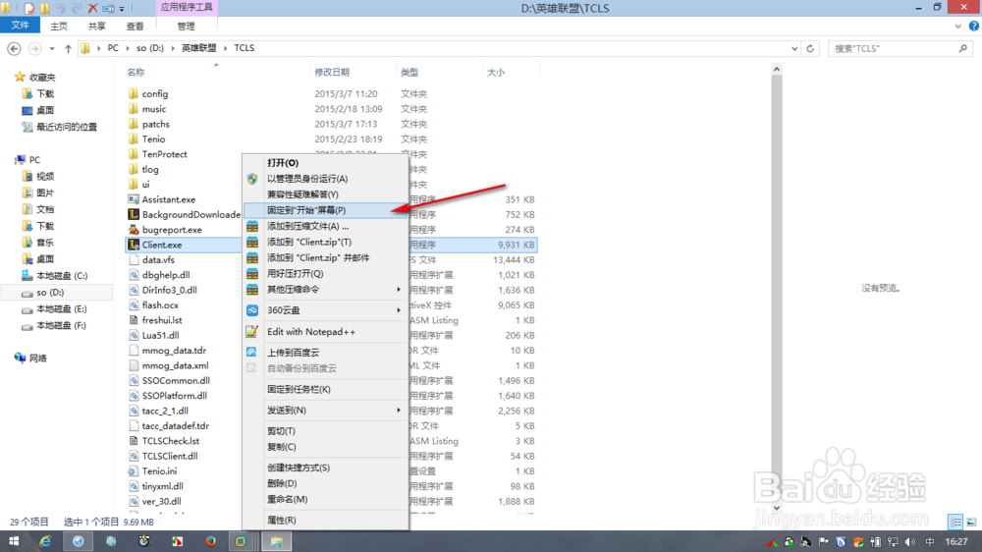Select 收藏夹 in navigation pane
982x552 pixels.
[42, 77]
